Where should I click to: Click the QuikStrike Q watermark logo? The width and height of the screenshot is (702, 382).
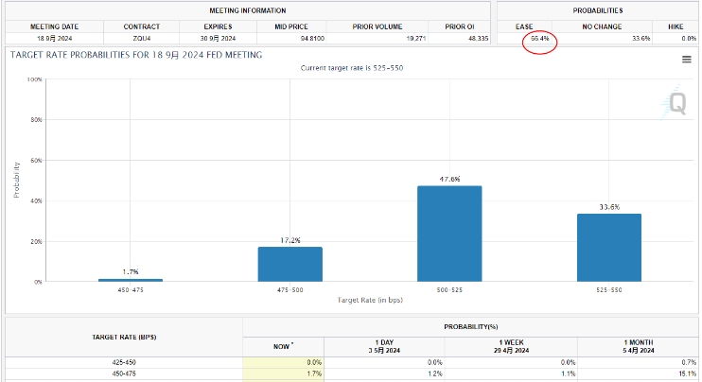674,103
